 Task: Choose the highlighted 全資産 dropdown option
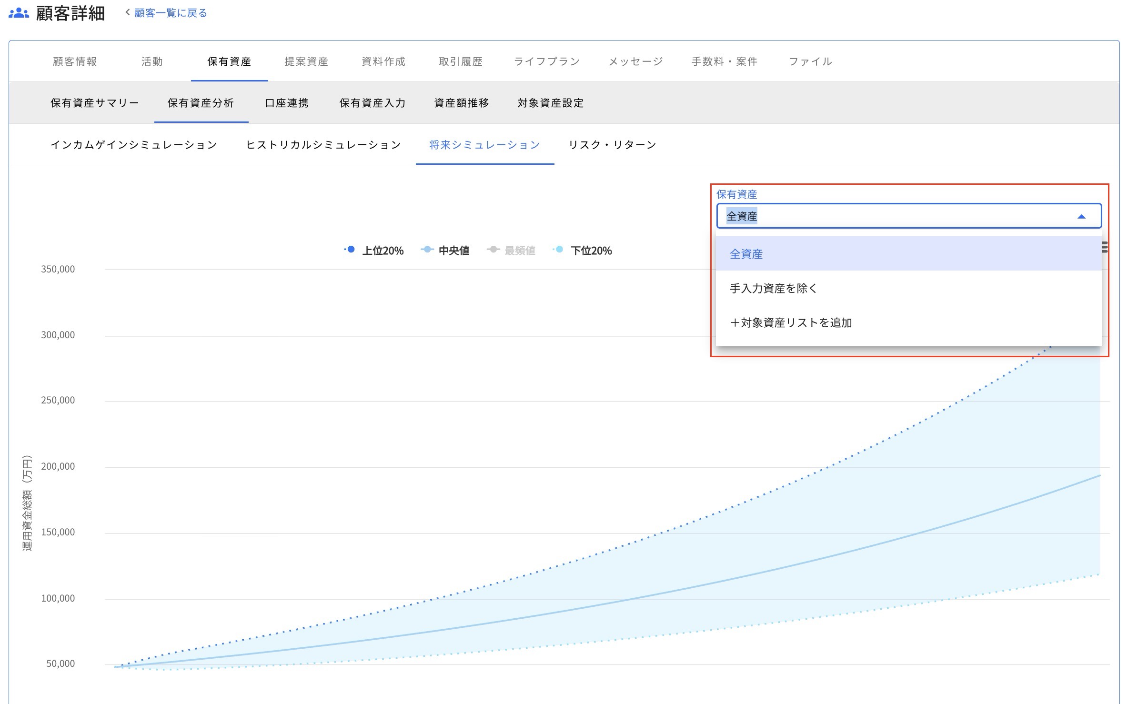[746, 254]
